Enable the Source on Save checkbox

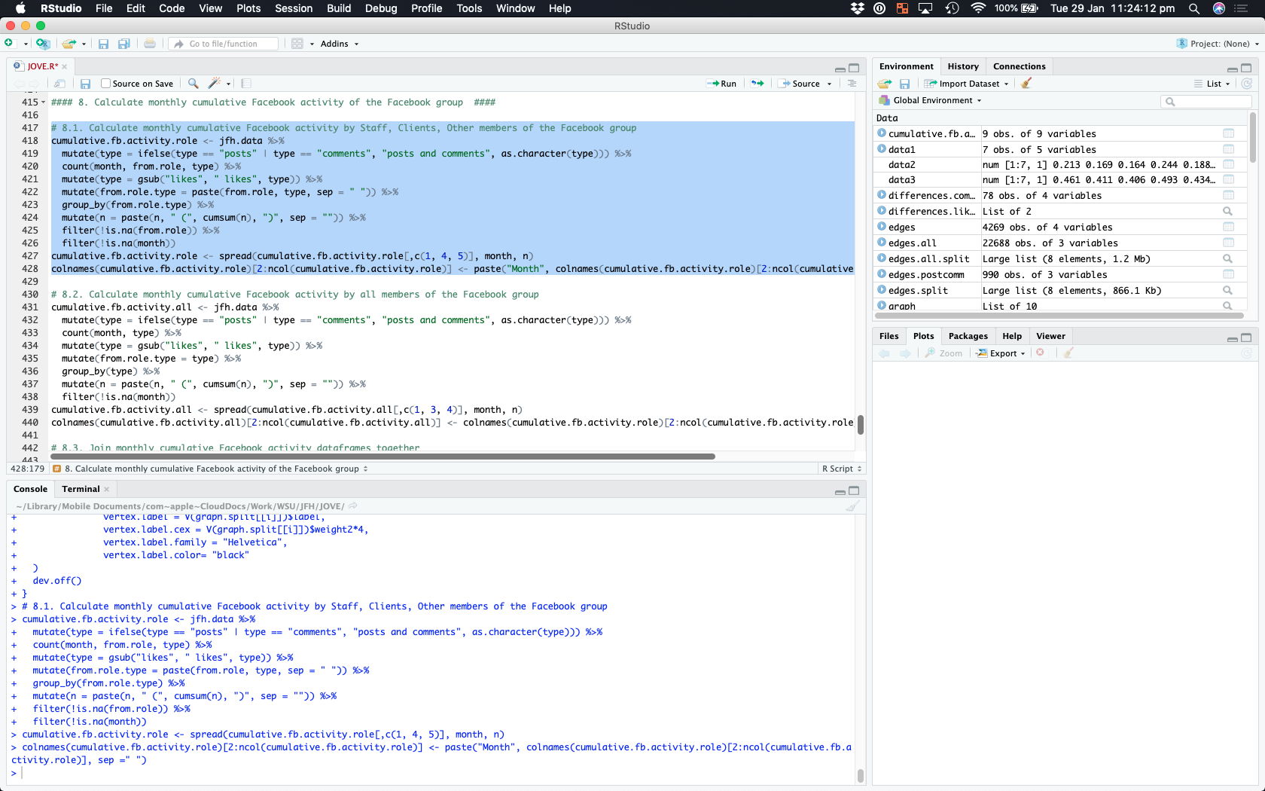point(106,84)
